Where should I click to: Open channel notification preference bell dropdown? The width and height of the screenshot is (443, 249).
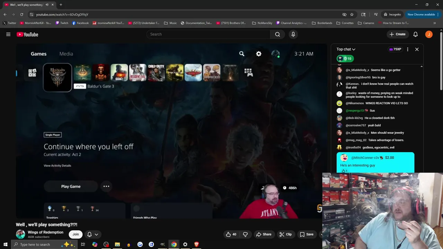coord(92,234)
